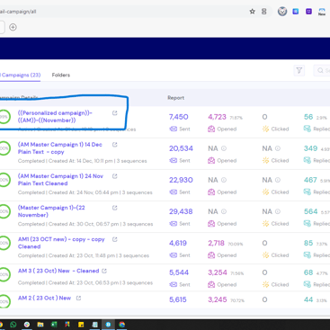This screenshot has height=330, width=330.
Task: Open external link icon for AM 3 (23 Oct) New Cleaned
Action: point(104,271)
